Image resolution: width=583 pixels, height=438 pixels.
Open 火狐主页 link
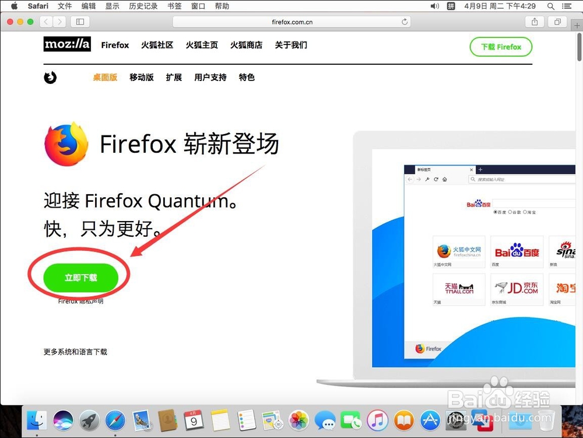pos(202,45)
